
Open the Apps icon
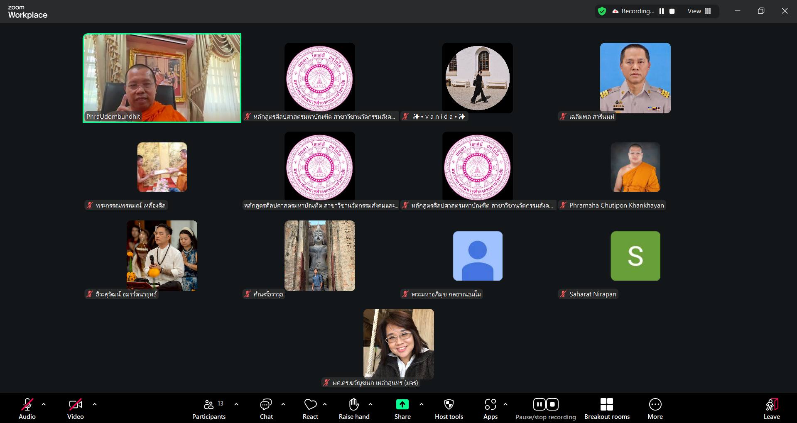point(490,405)
